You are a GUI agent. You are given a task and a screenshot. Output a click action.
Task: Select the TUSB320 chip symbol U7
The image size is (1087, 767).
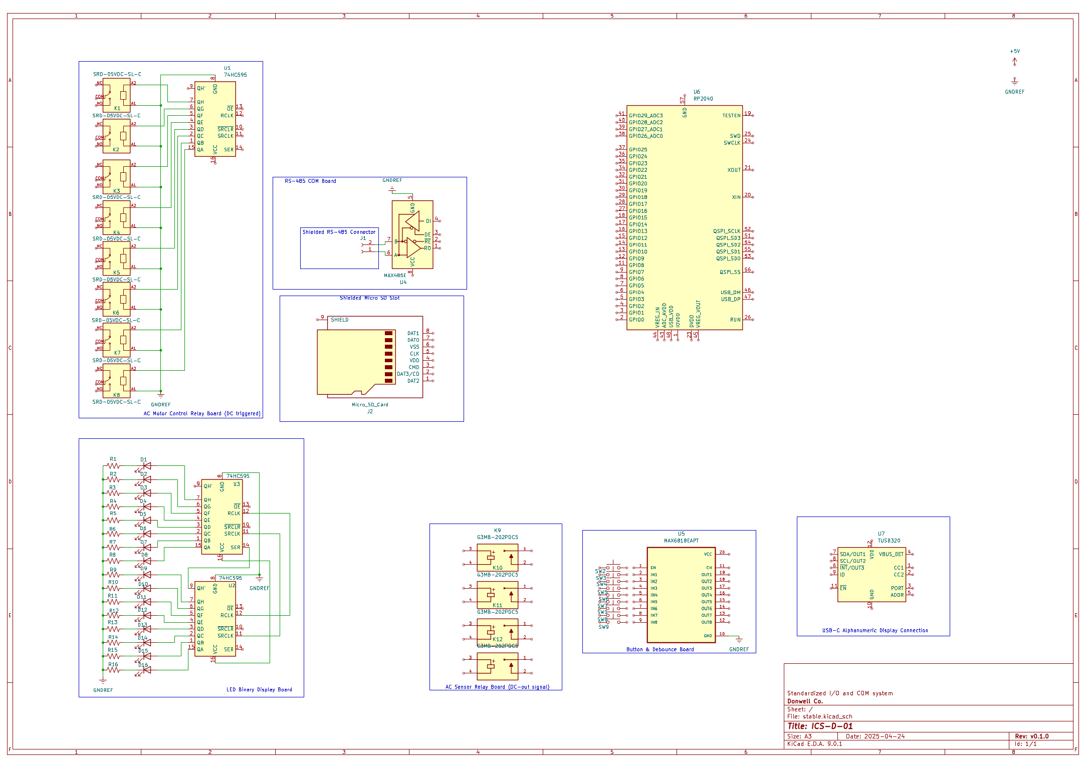[872, 575]
